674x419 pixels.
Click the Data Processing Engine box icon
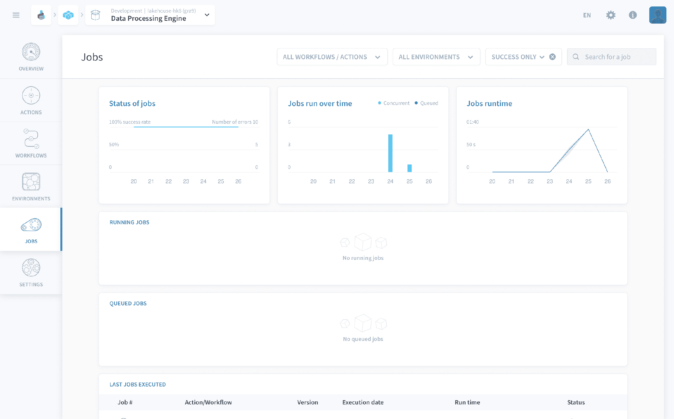click(x=95, y=15)
